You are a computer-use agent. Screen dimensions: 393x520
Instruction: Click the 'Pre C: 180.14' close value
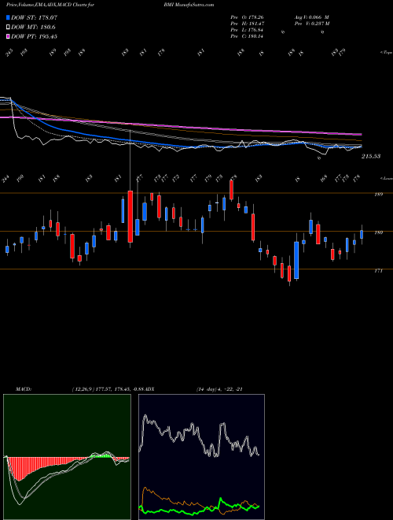[x=247, y=36]
